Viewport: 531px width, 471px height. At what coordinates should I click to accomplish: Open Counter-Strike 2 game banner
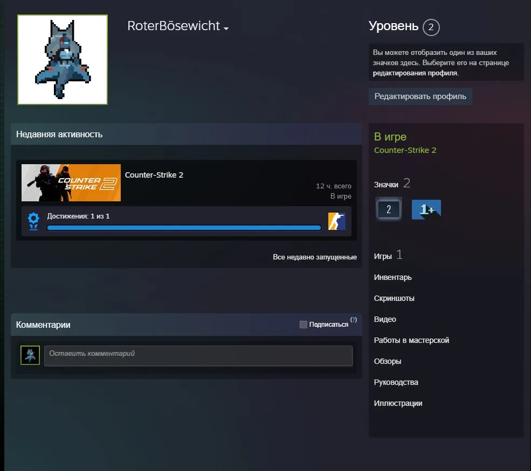coord(71,183)
